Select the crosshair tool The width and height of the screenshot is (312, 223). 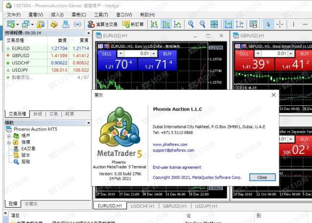point(280,24)
